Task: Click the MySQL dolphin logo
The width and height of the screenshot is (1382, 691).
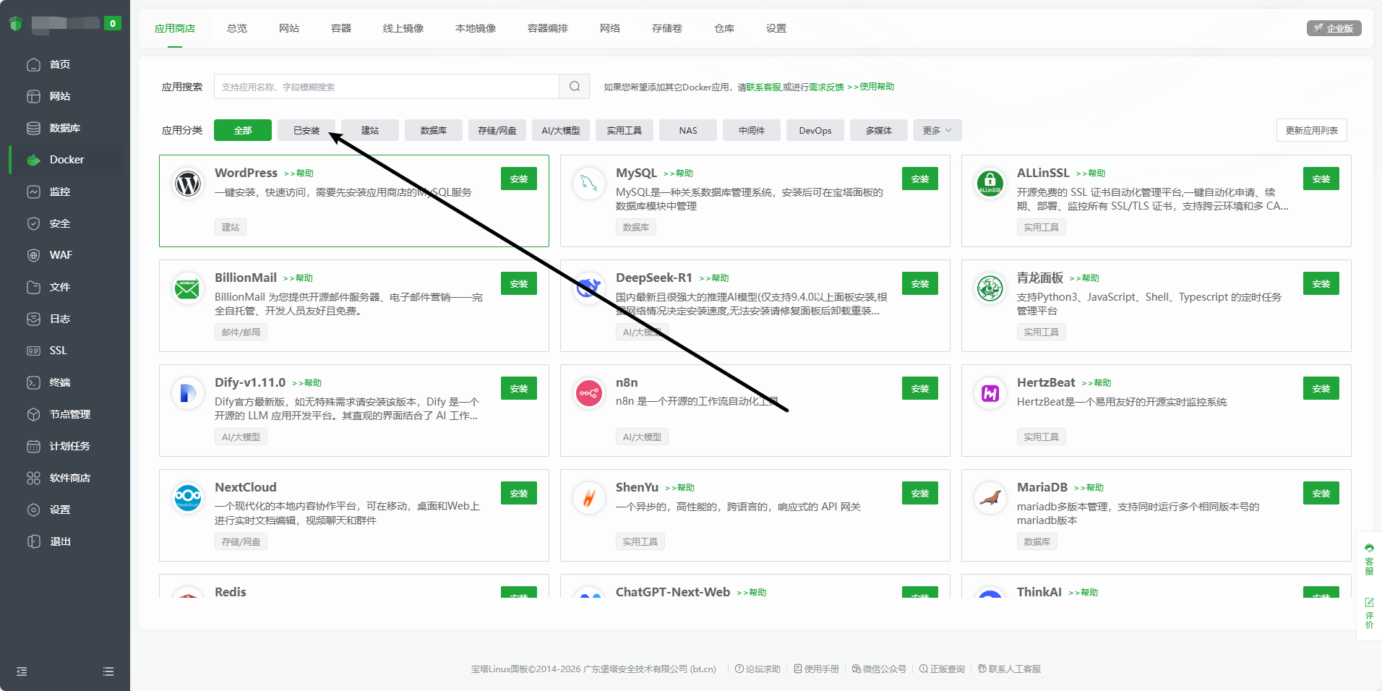Action: (589, 184)
